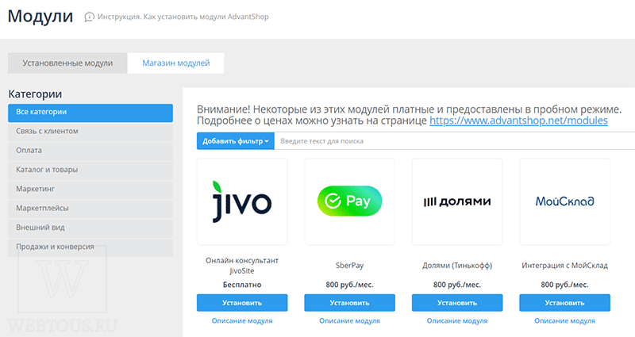The image size is (635, 337).
Task: Install the JivoSite module
Action: coord(242,303)
